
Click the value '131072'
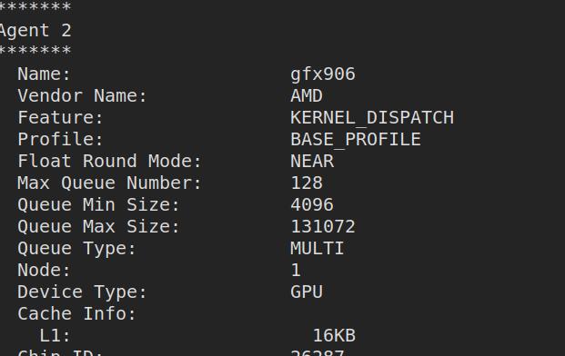point(323,226)
